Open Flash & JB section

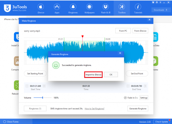[105, 7]
